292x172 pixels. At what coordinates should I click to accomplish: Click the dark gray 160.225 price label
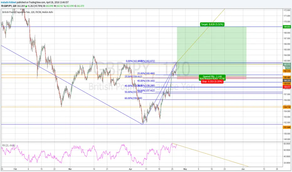point(287,80)
